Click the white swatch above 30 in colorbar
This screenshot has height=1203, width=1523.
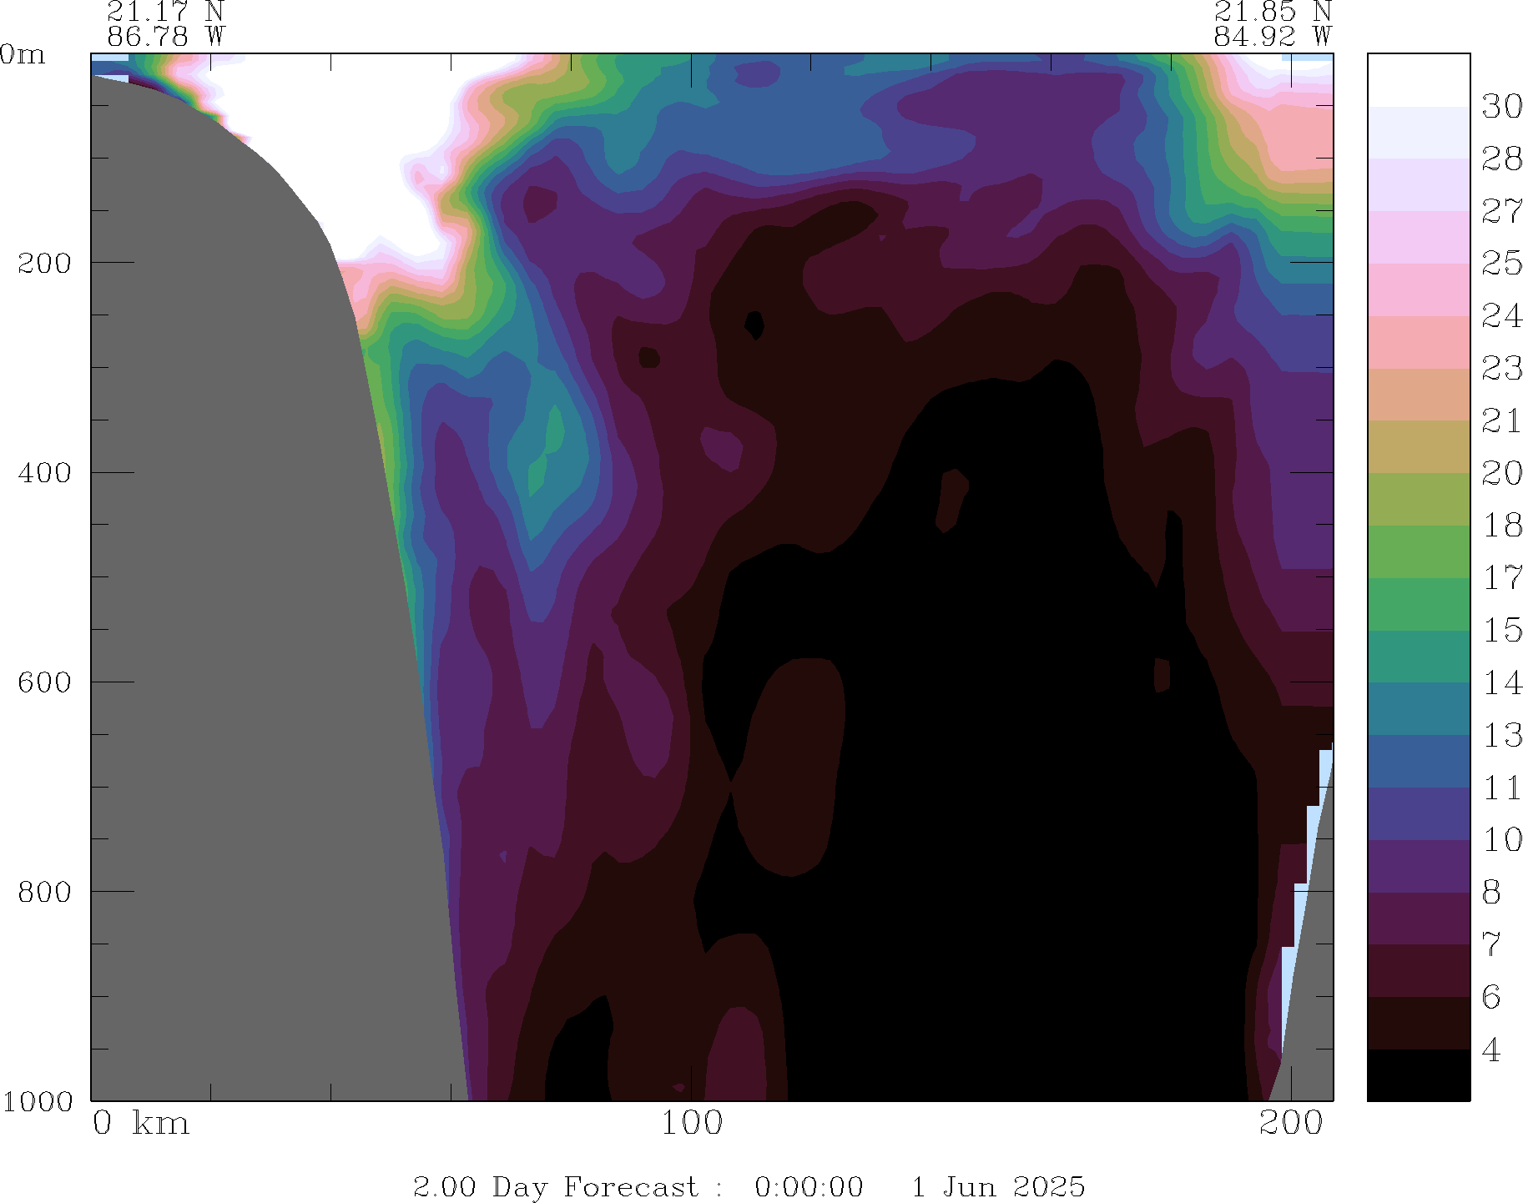pos(1418,80)
